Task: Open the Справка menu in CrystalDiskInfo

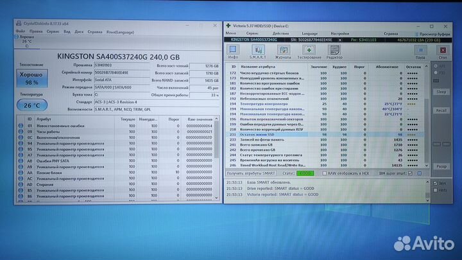Action: tap(95, 32)
